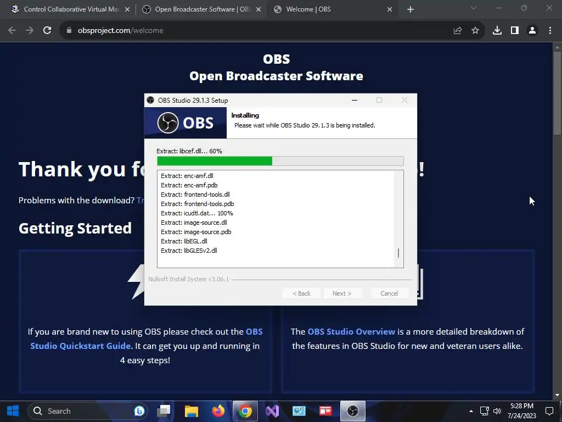Open Chrome three-dot menu
This screenshot has height=422, width=562.
550,31
